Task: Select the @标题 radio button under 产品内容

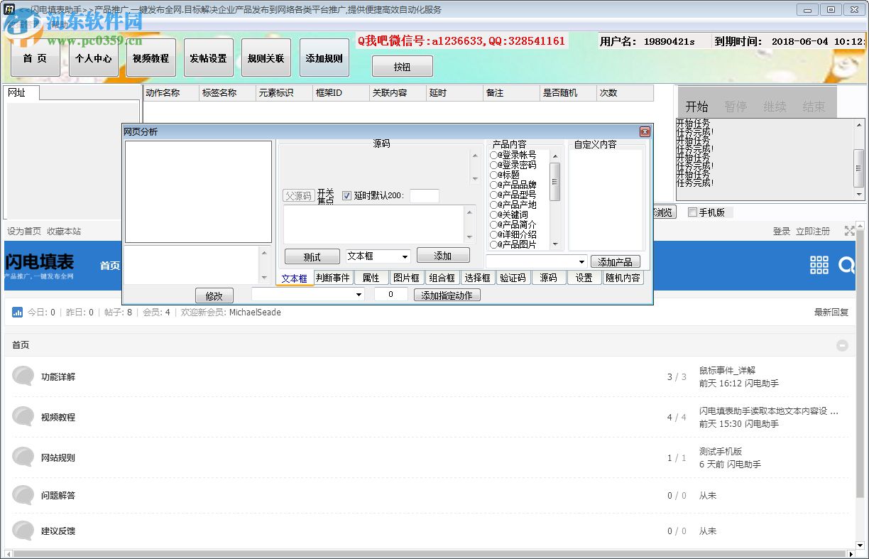Action: (495, 175)
